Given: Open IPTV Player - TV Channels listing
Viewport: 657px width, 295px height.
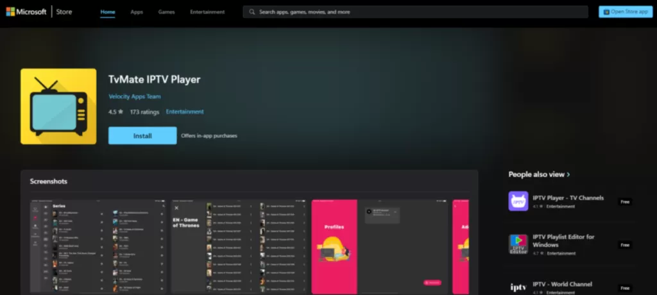Looking at the screenshot, I should (x=568, y=198).
